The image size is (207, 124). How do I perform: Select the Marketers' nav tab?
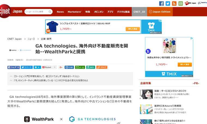tap(74, 12)
